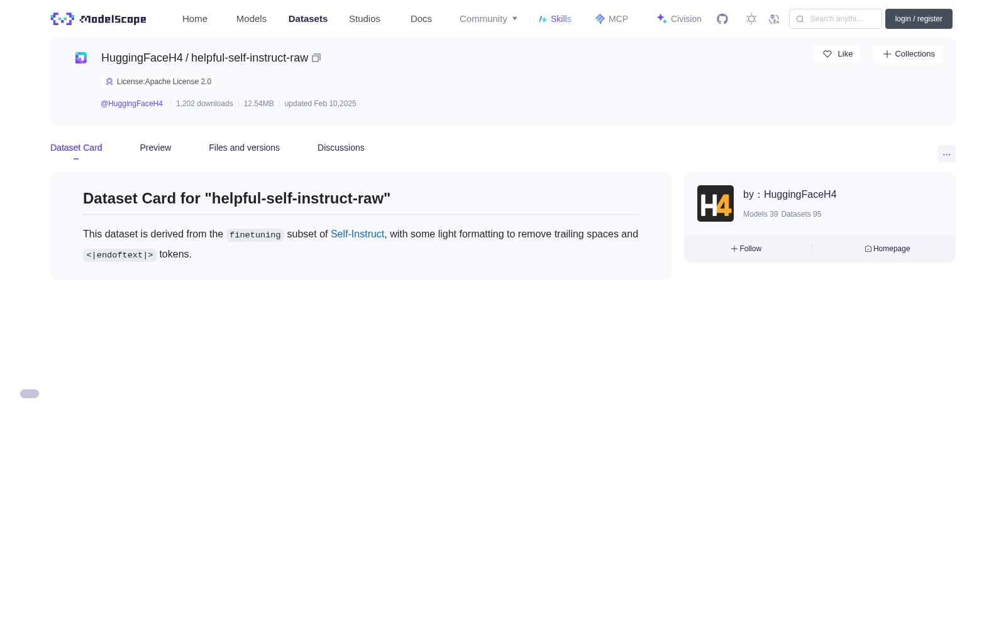Open Studios in the navigation bar
The height and width of the screenshot is (628, 1006).
(365, 19)
